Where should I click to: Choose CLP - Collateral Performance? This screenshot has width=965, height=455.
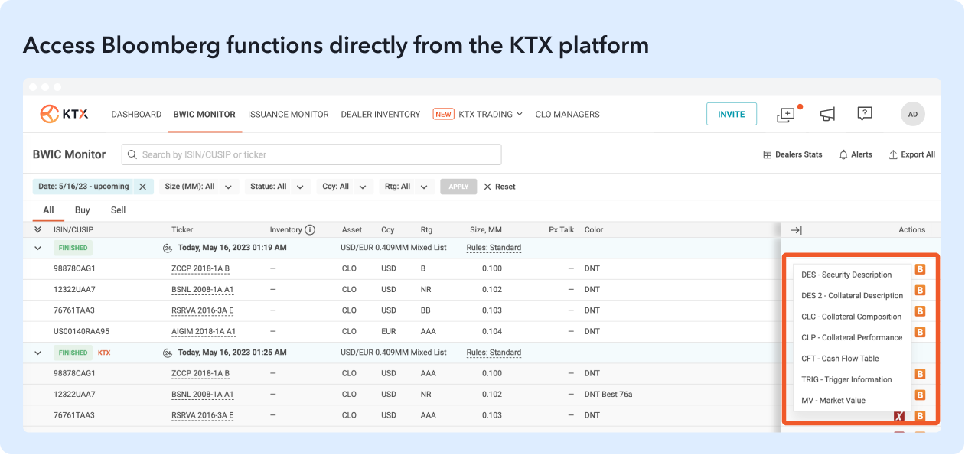[x=852, y=337]
